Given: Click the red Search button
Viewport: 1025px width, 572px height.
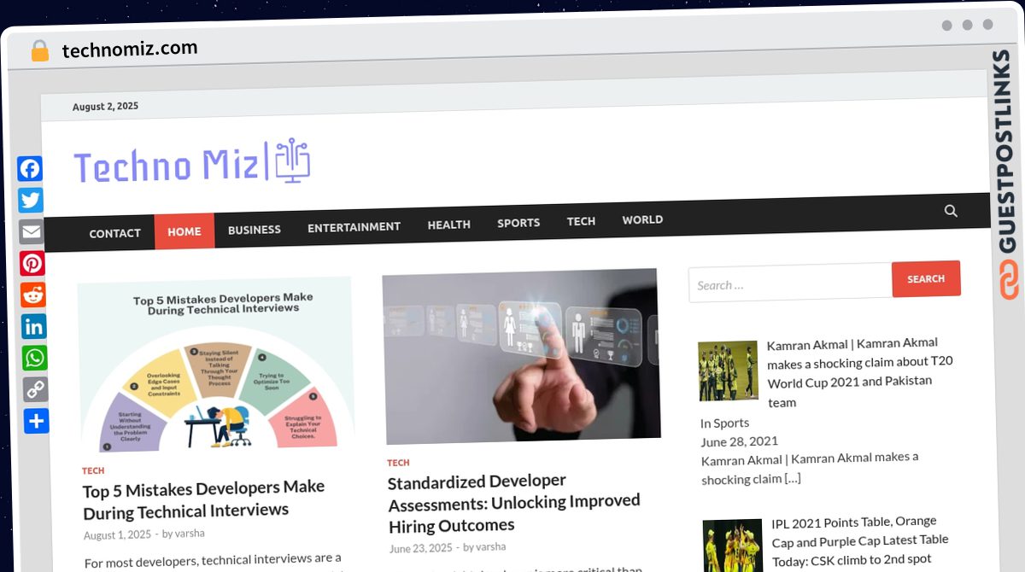Looking at the screenshot, I should [x=926, y=279].
